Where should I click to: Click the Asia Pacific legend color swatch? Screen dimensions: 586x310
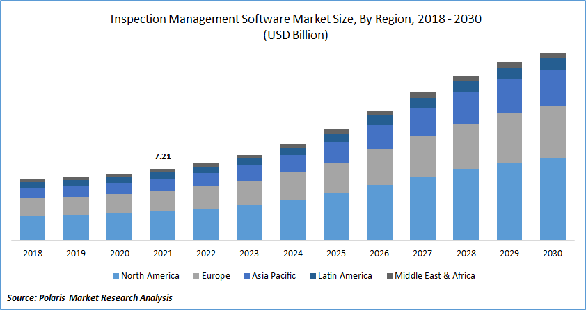[x=246, y=276]
